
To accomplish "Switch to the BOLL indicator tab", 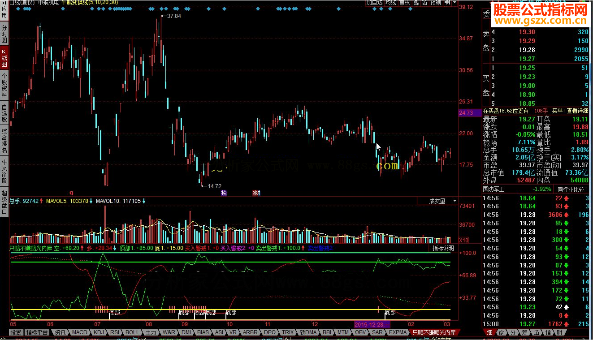I will [x=132, y=332].
